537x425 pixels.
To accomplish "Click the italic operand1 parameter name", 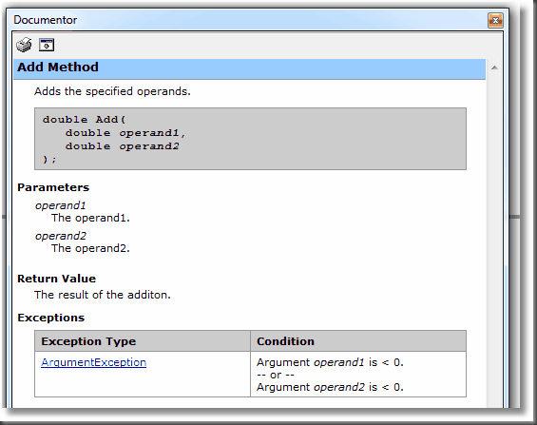I will pyautogui.click(x=60, y=205).
